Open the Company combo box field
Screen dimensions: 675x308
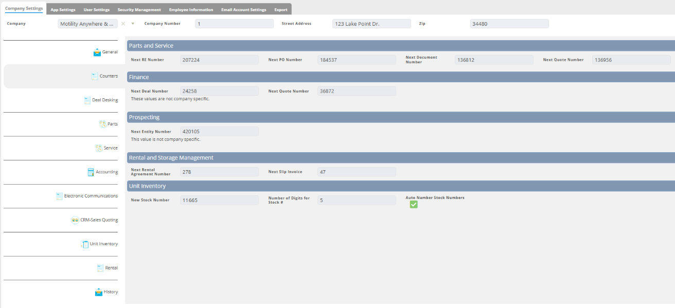click(x=87, y=24)
